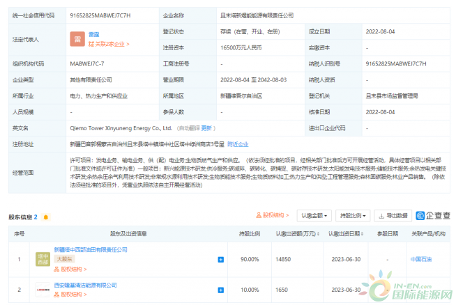The image size is (456, 305).
Task: Open legal representative 雷霆's profile link
Action: pos(93,35)
